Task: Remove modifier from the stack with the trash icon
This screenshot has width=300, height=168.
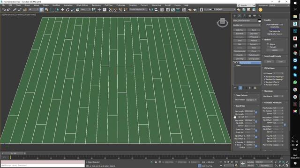Action: [x=250, y=88]
